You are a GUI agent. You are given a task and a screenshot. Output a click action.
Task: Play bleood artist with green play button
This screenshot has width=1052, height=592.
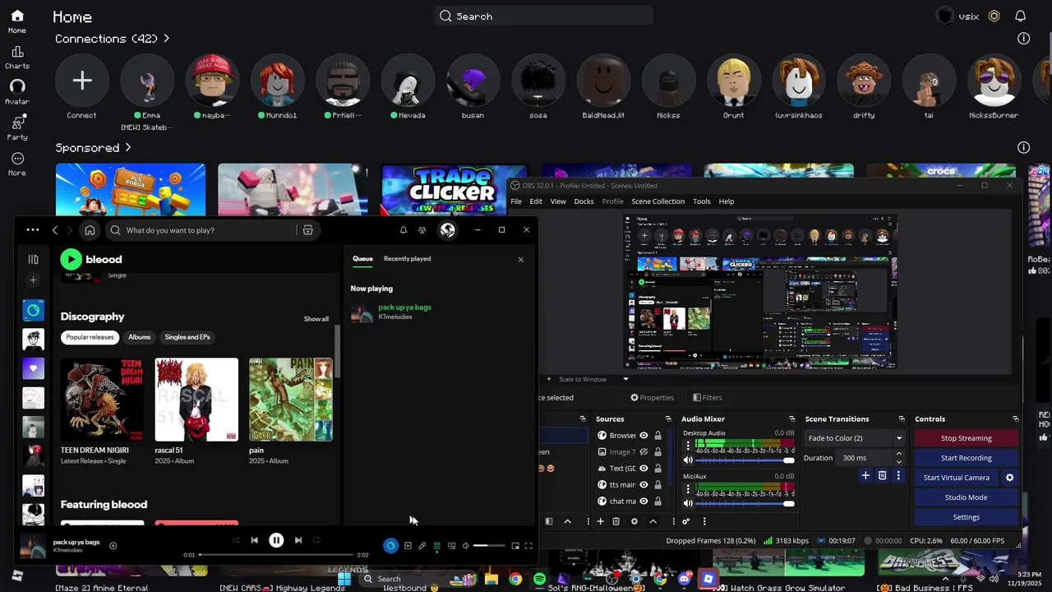[71, 259]
